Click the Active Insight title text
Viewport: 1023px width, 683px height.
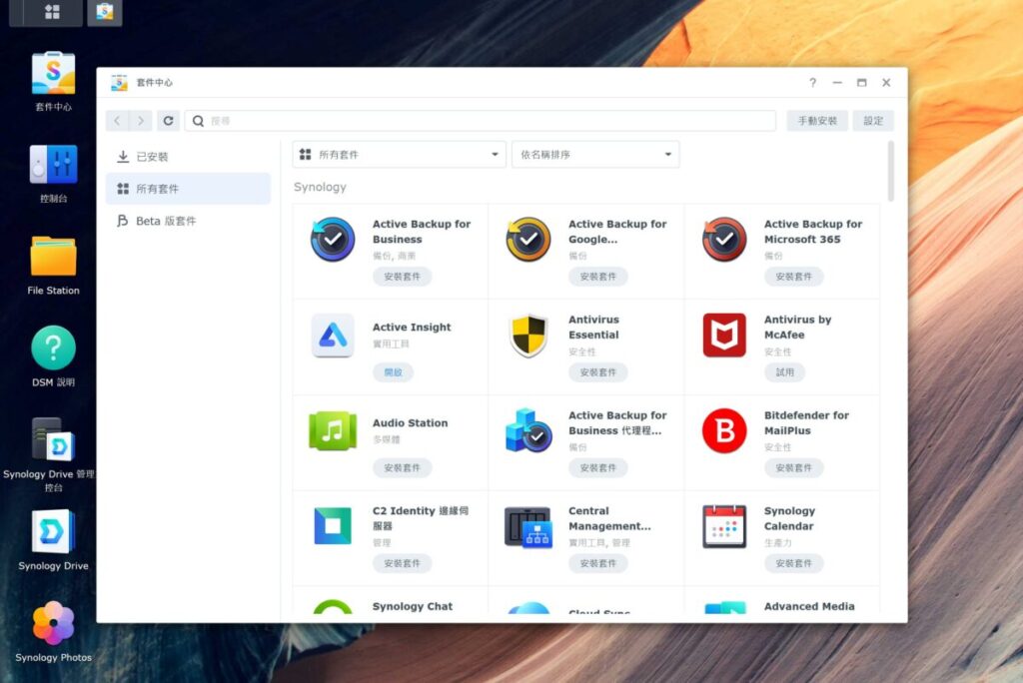pyautogui.click(x=411, y=328)
